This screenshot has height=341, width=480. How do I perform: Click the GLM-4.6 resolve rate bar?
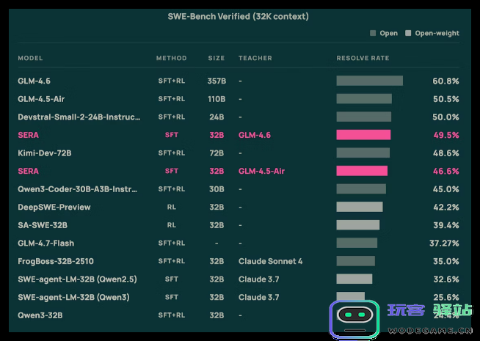(369, 81)
